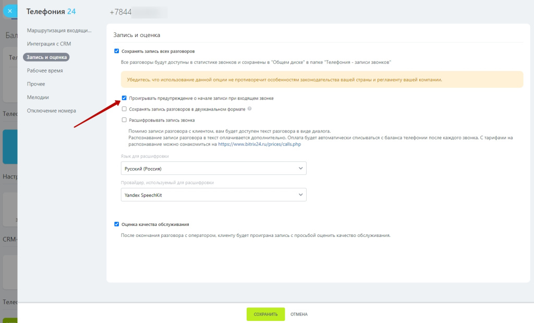Image resolution: width=534 pixels, height=323 pixels.
Task: Switch to 'Прочее' section
Action: 36,84
